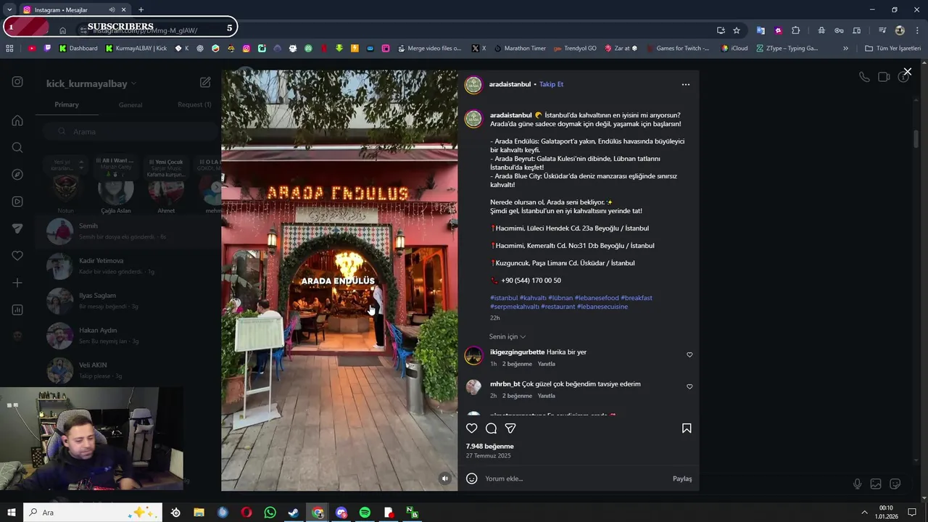The height and width of the screenshot is (522, 928).
Task: Open Messages paper-plane in sidebar
Action: coord(17,228)
